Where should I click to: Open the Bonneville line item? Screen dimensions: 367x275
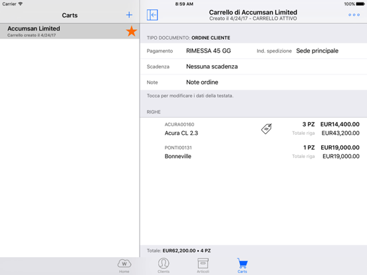pyautogui.click(x=253, y=152)
